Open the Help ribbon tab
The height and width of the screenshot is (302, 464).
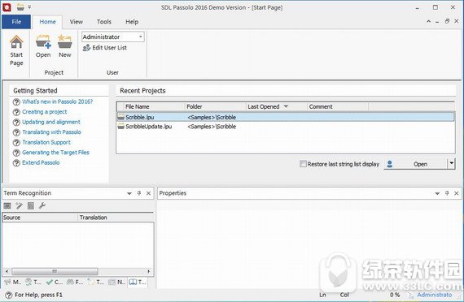132,22
